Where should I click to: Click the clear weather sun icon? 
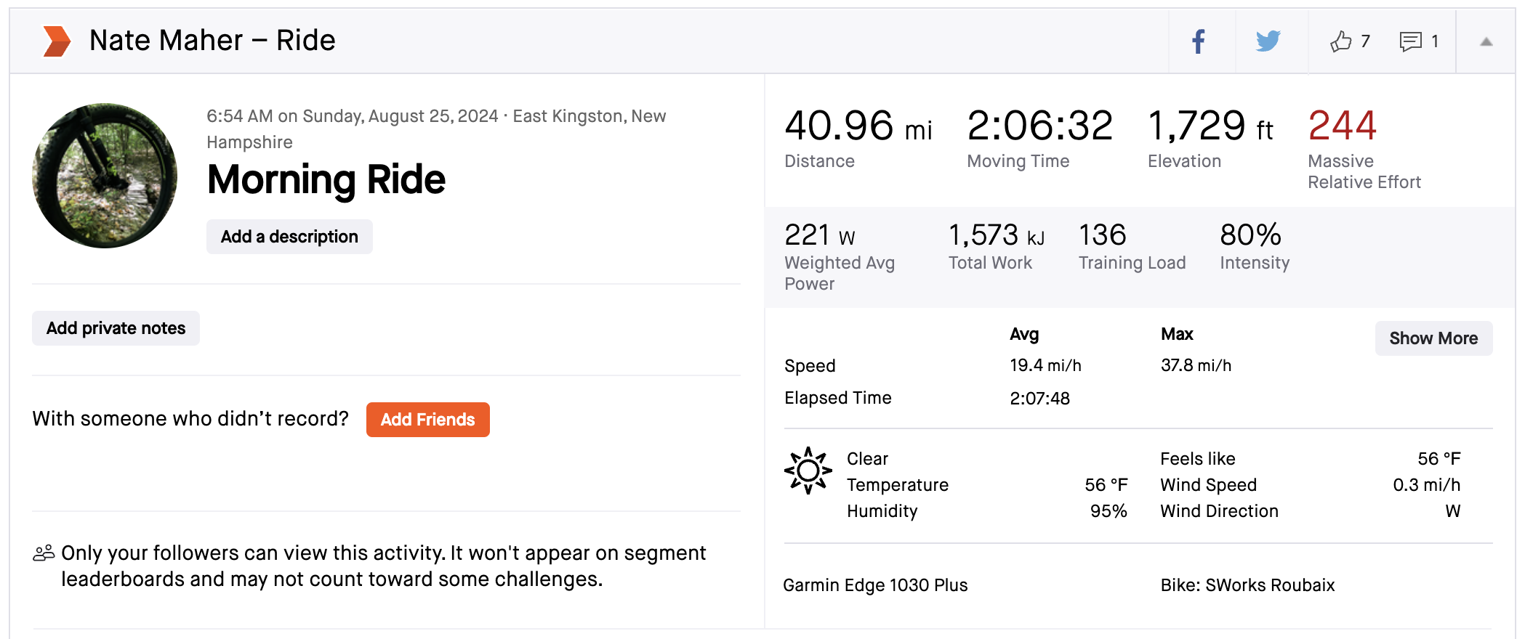(x=808, y=471)
